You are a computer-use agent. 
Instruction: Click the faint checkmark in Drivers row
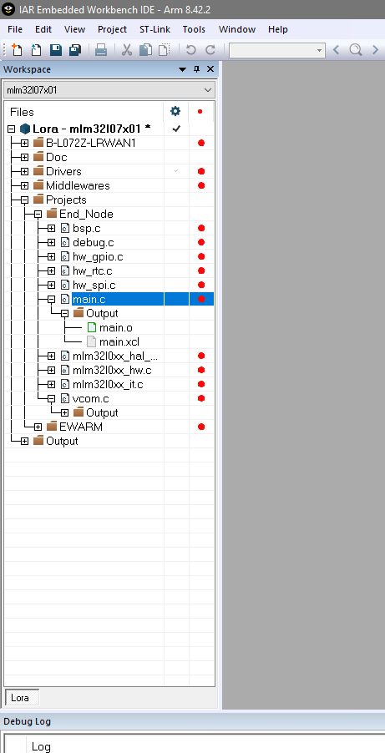click(x=176, y=171)
